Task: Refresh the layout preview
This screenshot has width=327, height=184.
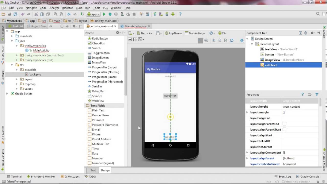Action: [x=232, y=40]
